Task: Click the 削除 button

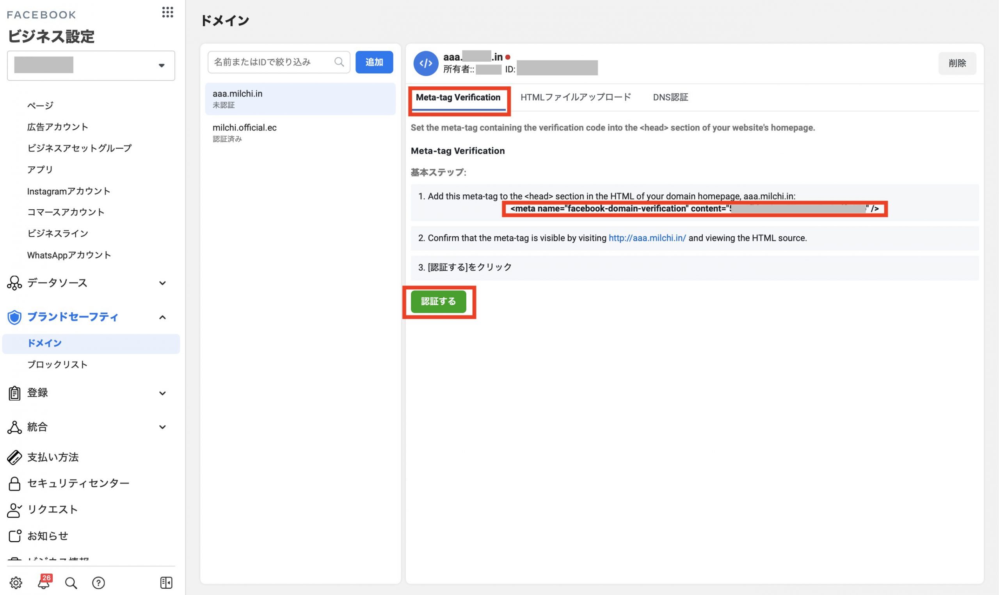Action: point(957,63)
